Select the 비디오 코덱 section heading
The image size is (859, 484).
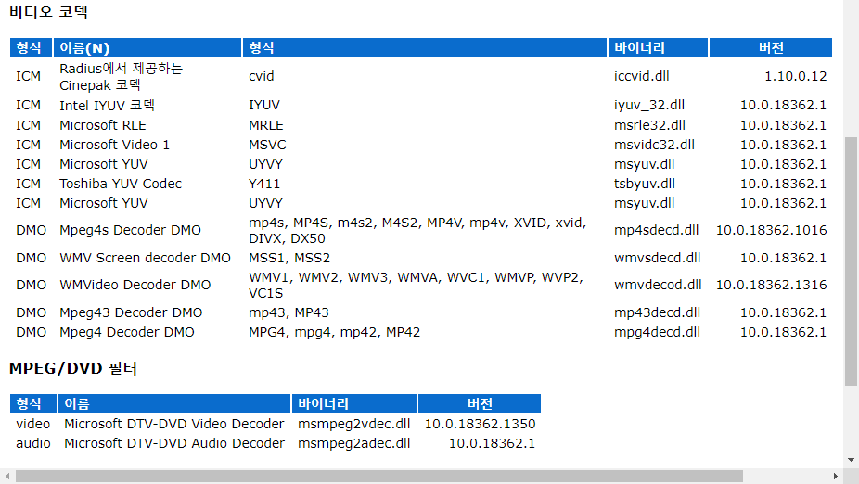pos(49,12)
